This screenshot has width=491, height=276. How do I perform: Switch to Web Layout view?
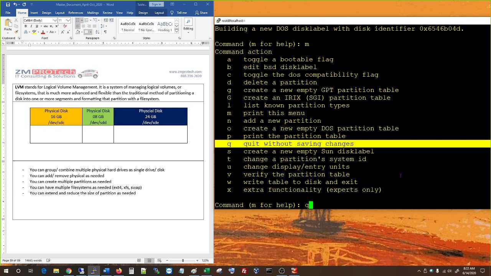click(x=159, y=261)
